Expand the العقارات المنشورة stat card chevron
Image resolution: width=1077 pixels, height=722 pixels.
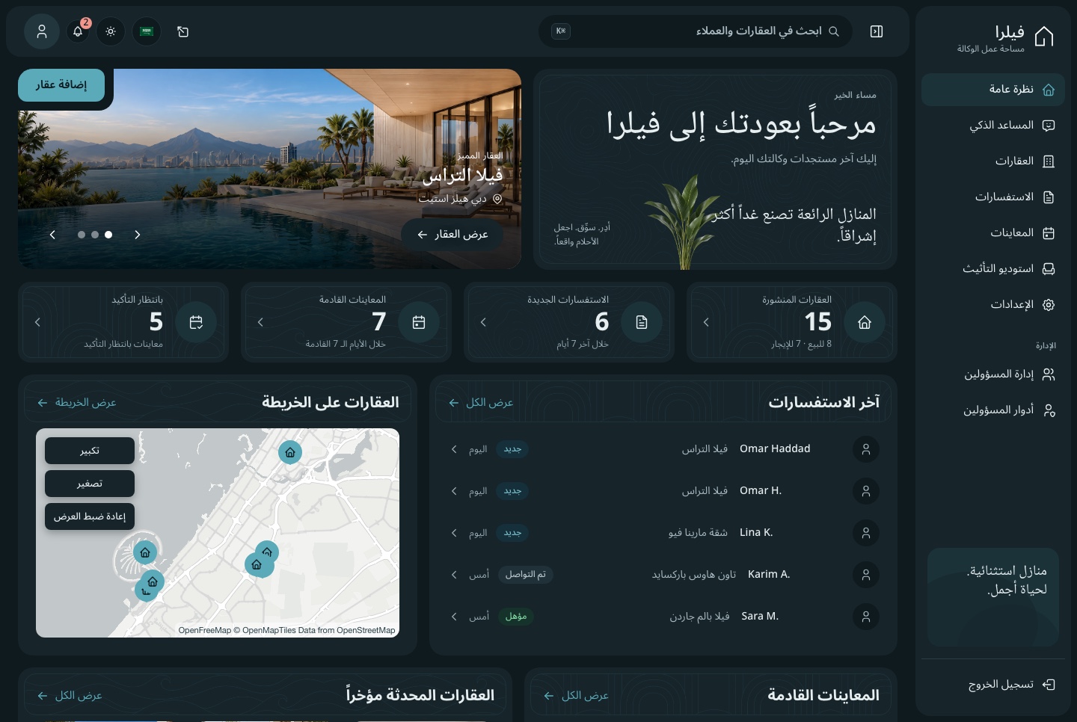click(706, 322)
